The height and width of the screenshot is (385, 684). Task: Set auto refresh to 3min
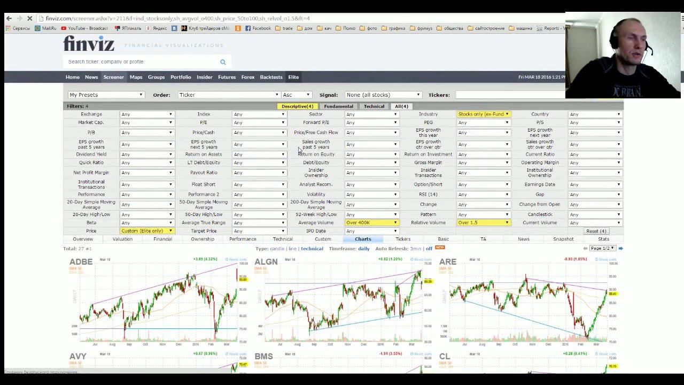[x=415, y=249]
